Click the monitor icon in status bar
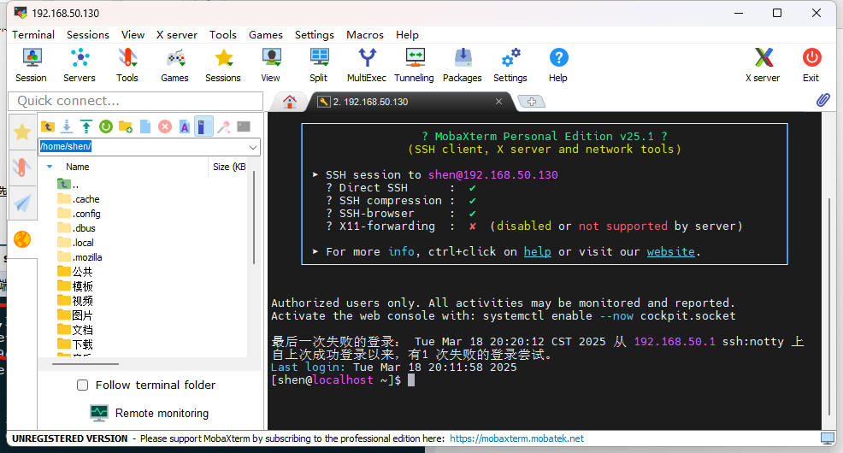843x453 pixels. tap(828, 438)
